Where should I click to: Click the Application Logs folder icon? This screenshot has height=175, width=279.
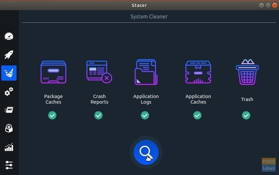tap(146, 72)
